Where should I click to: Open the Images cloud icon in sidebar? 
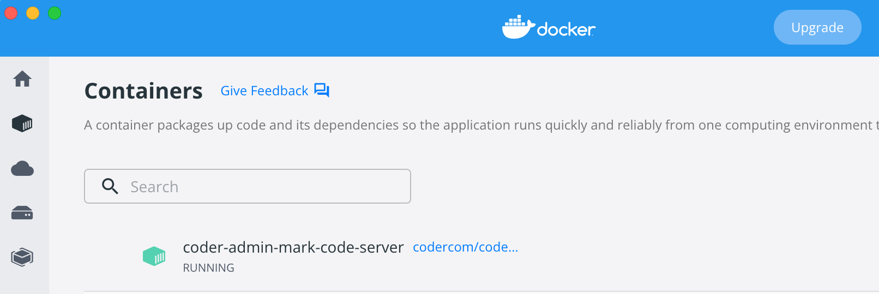[22, 169]
